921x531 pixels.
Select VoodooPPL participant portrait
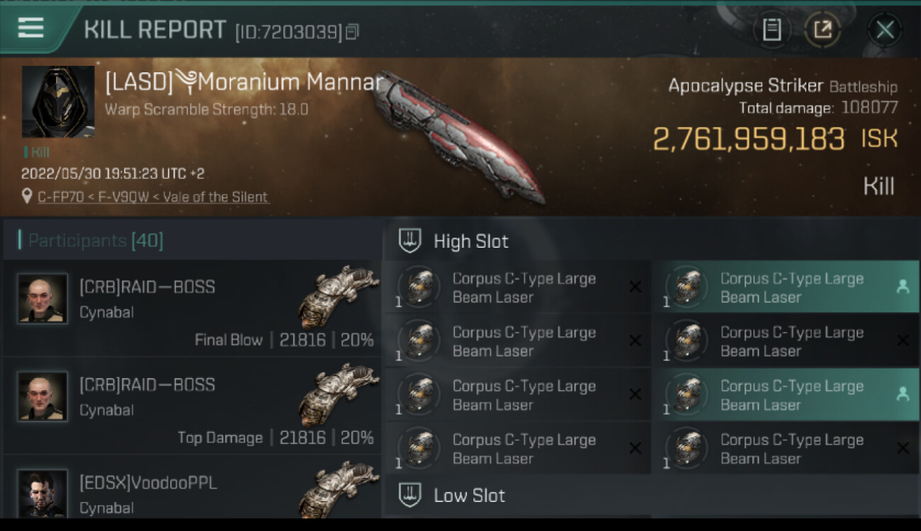click(x=43, y=492)
